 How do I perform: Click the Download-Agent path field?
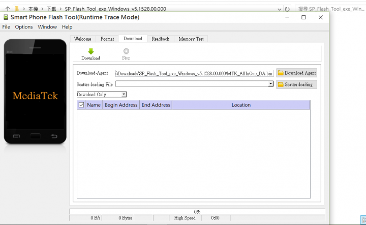(x=194, y=73)
